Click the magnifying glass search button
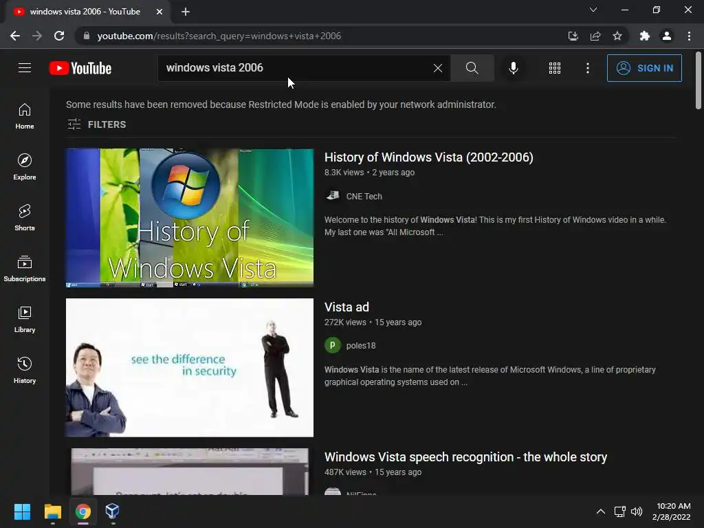 [472, 68]
